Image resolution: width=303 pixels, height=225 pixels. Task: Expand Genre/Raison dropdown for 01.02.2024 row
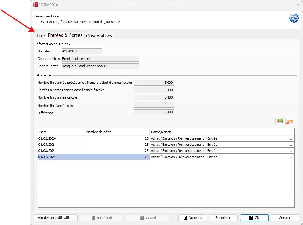click(x=291, y=139)
